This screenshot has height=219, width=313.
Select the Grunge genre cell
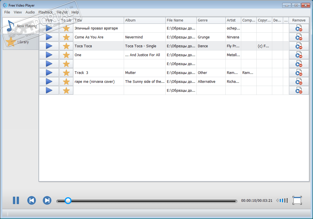[x=211, y=37]
